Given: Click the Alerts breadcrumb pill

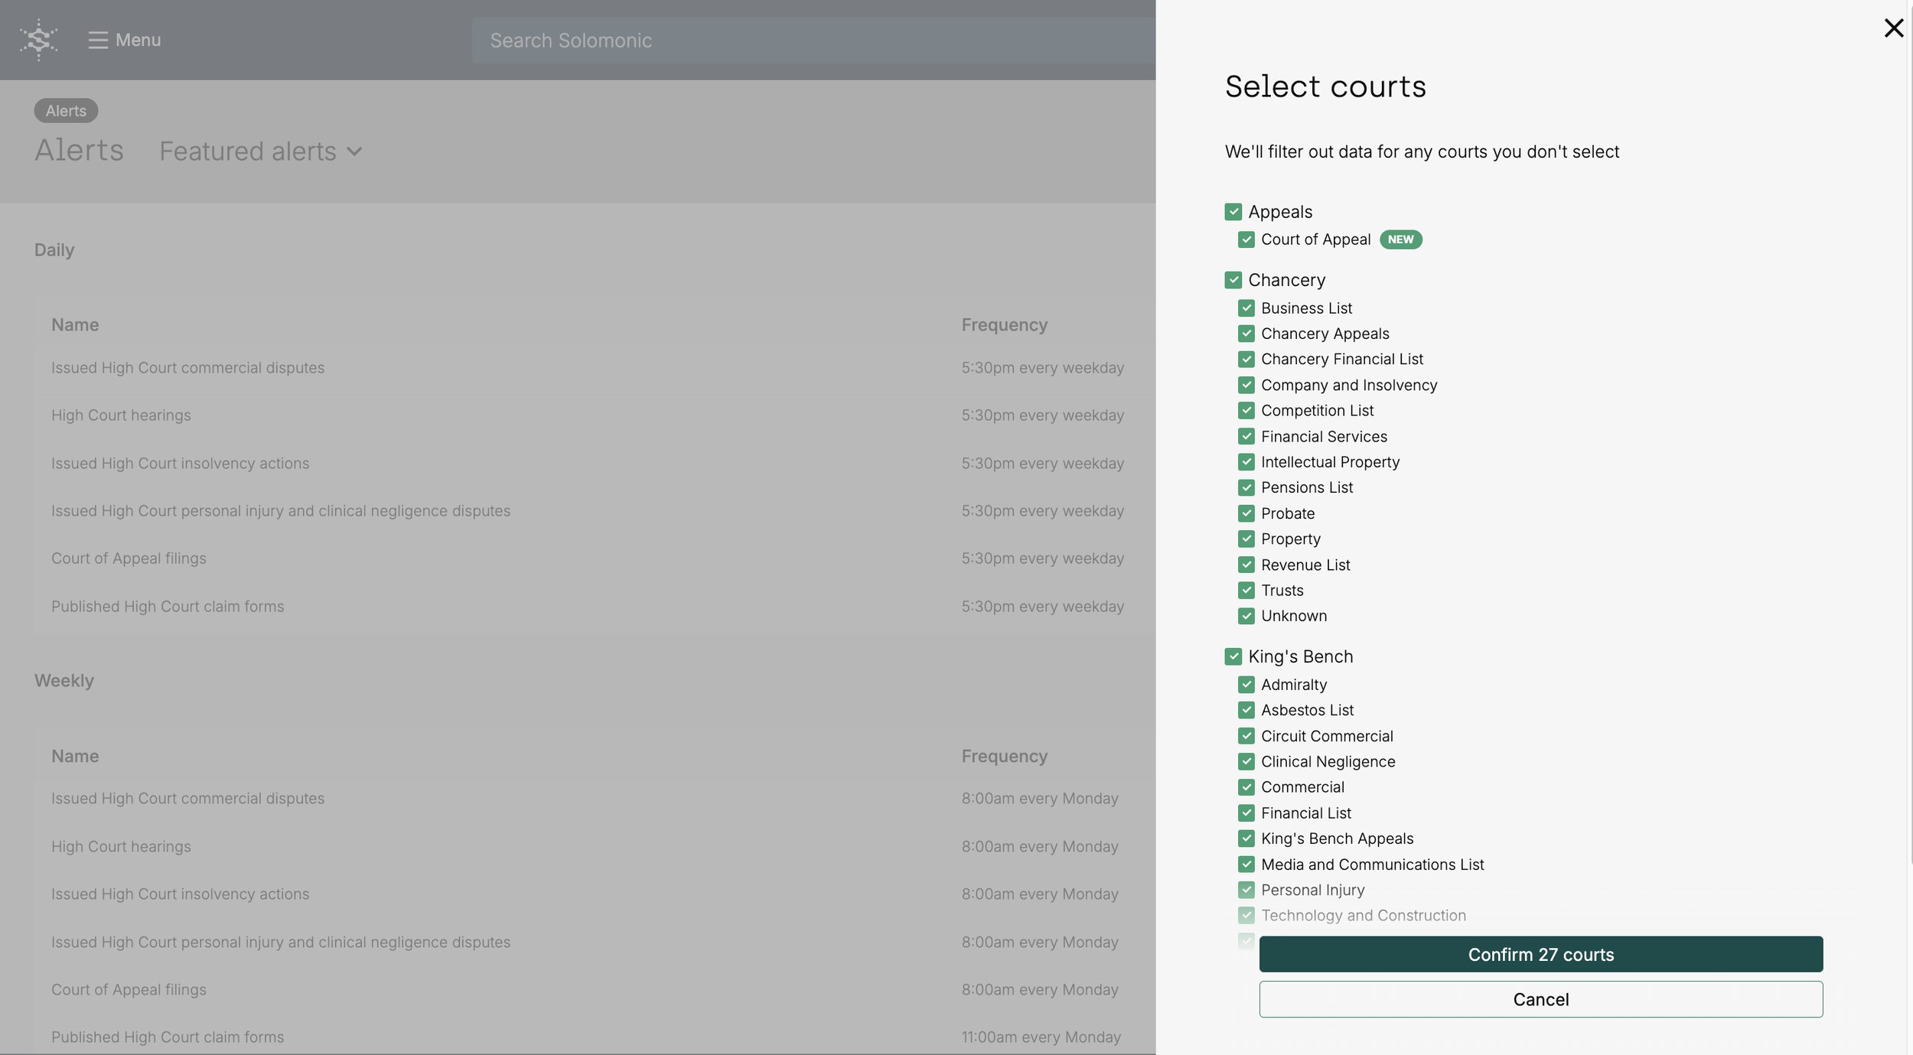Looking at the screenshot, I should tap(66, 111).
